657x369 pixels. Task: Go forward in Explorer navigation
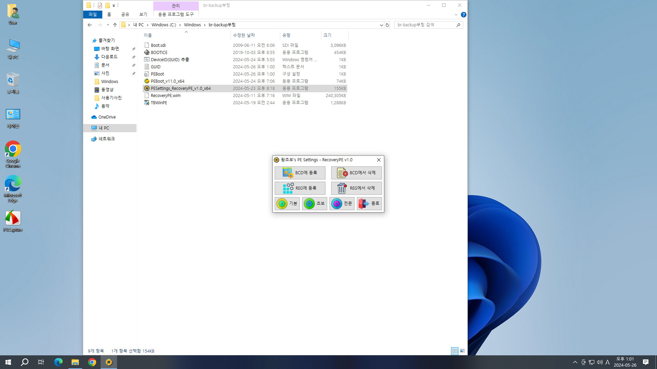click(100, 25)
